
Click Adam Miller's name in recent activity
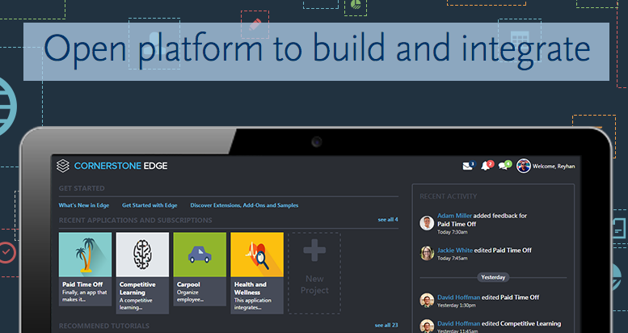(454, 216)
